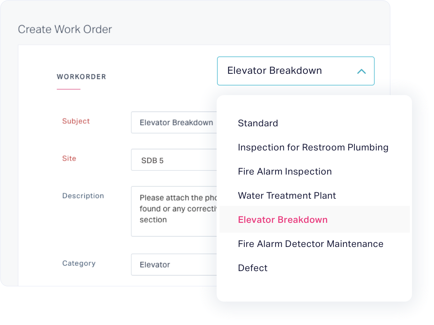Open the Category field showing Elevator
This screenshot has width=434, height=325.
point(174,265)
